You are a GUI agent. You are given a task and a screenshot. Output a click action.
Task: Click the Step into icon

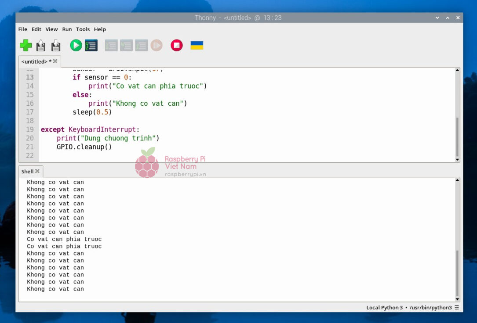point(126,45)
